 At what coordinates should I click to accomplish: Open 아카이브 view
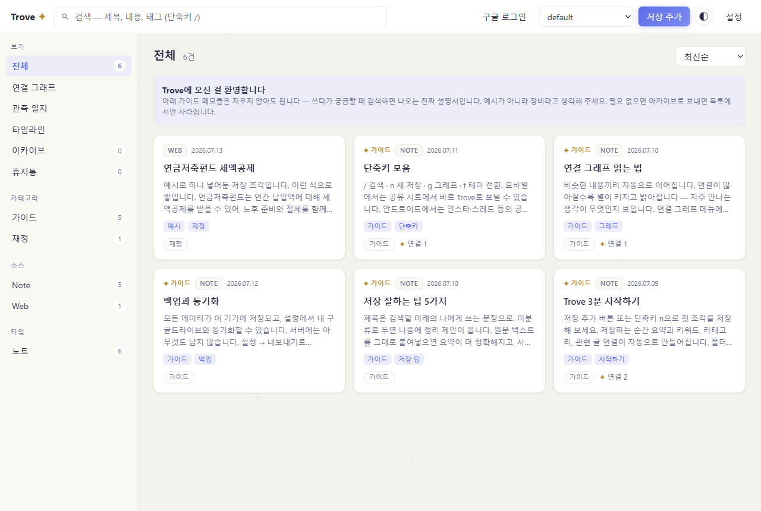[69, 150]
